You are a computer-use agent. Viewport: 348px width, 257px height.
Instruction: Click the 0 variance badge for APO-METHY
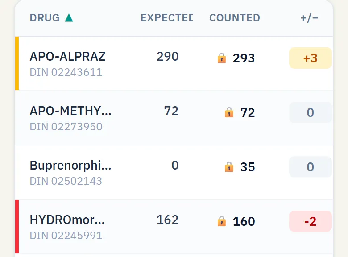[x=310, y=112]
